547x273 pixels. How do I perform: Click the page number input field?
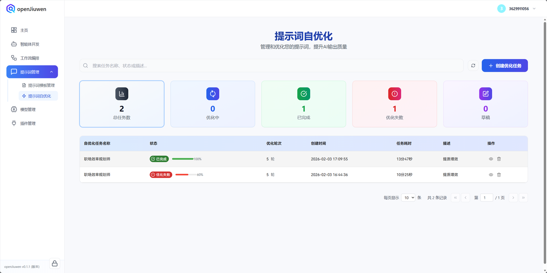[x=487, y=197]
